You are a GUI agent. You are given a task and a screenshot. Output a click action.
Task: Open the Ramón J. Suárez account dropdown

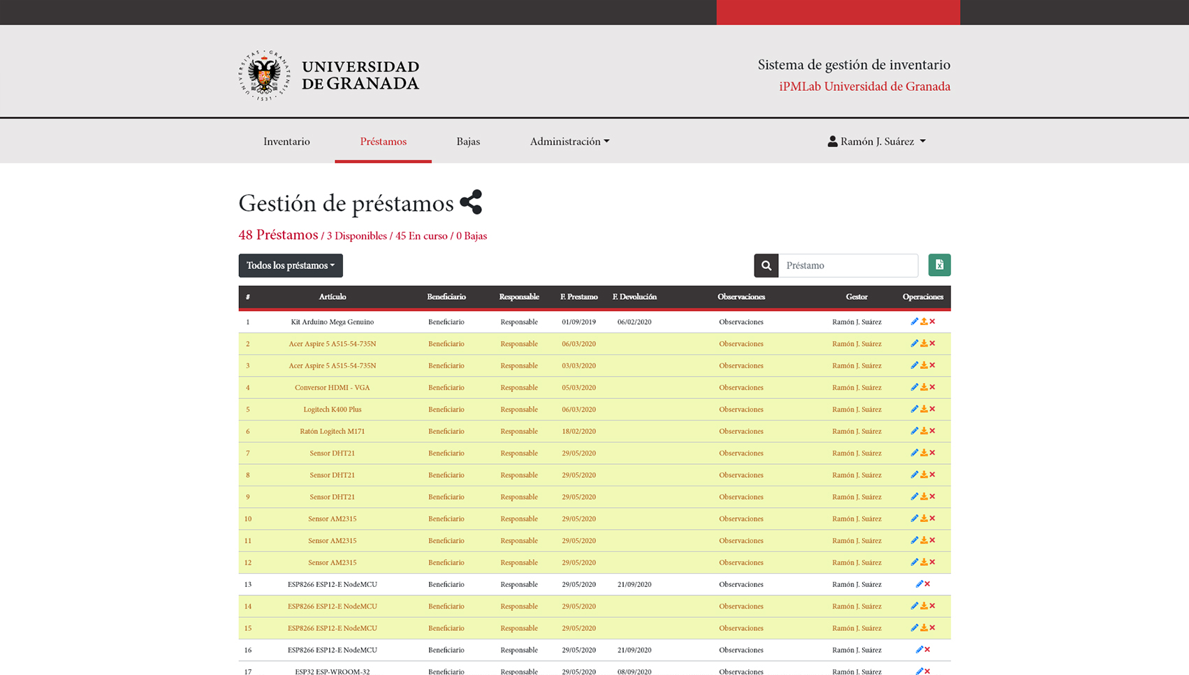coord(877,141)
